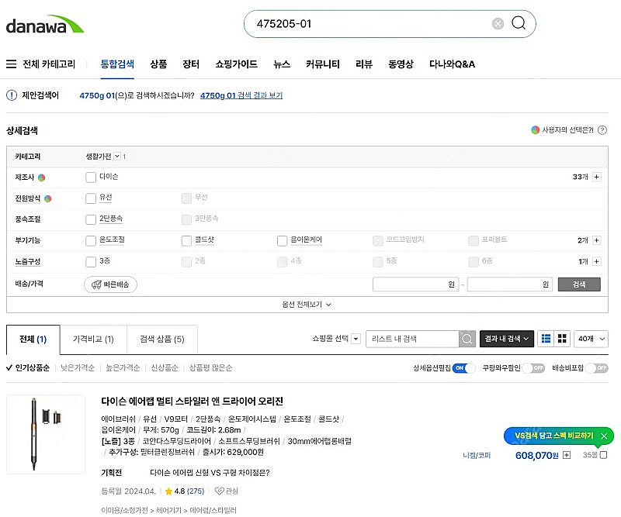This screenshot has width=621, height=517.
Task: Click the minimum price input field
Action: 415,284
